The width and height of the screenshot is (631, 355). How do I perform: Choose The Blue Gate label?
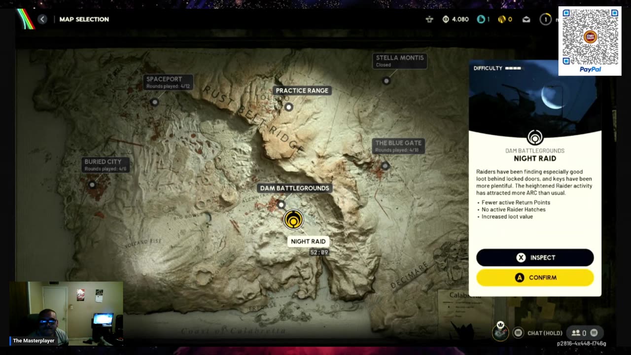tap(398, 146)
